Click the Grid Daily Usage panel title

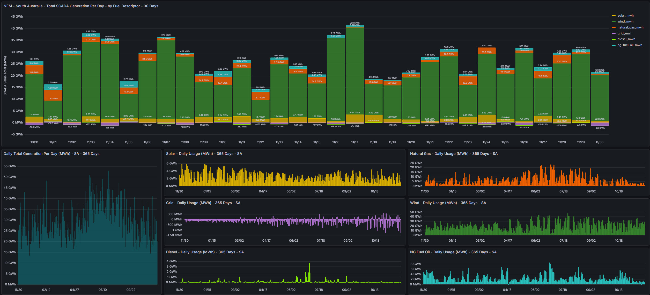click(203, 203)
